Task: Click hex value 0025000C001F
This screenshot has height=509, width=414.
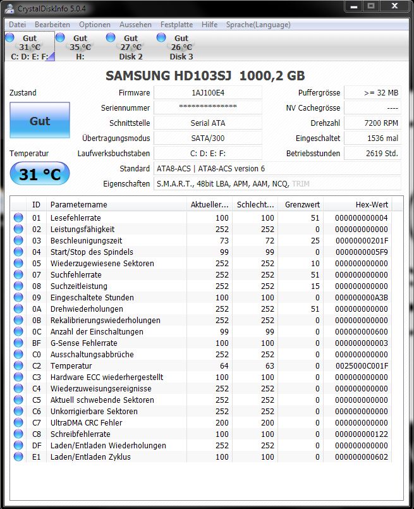Action: tap(362, 366)
